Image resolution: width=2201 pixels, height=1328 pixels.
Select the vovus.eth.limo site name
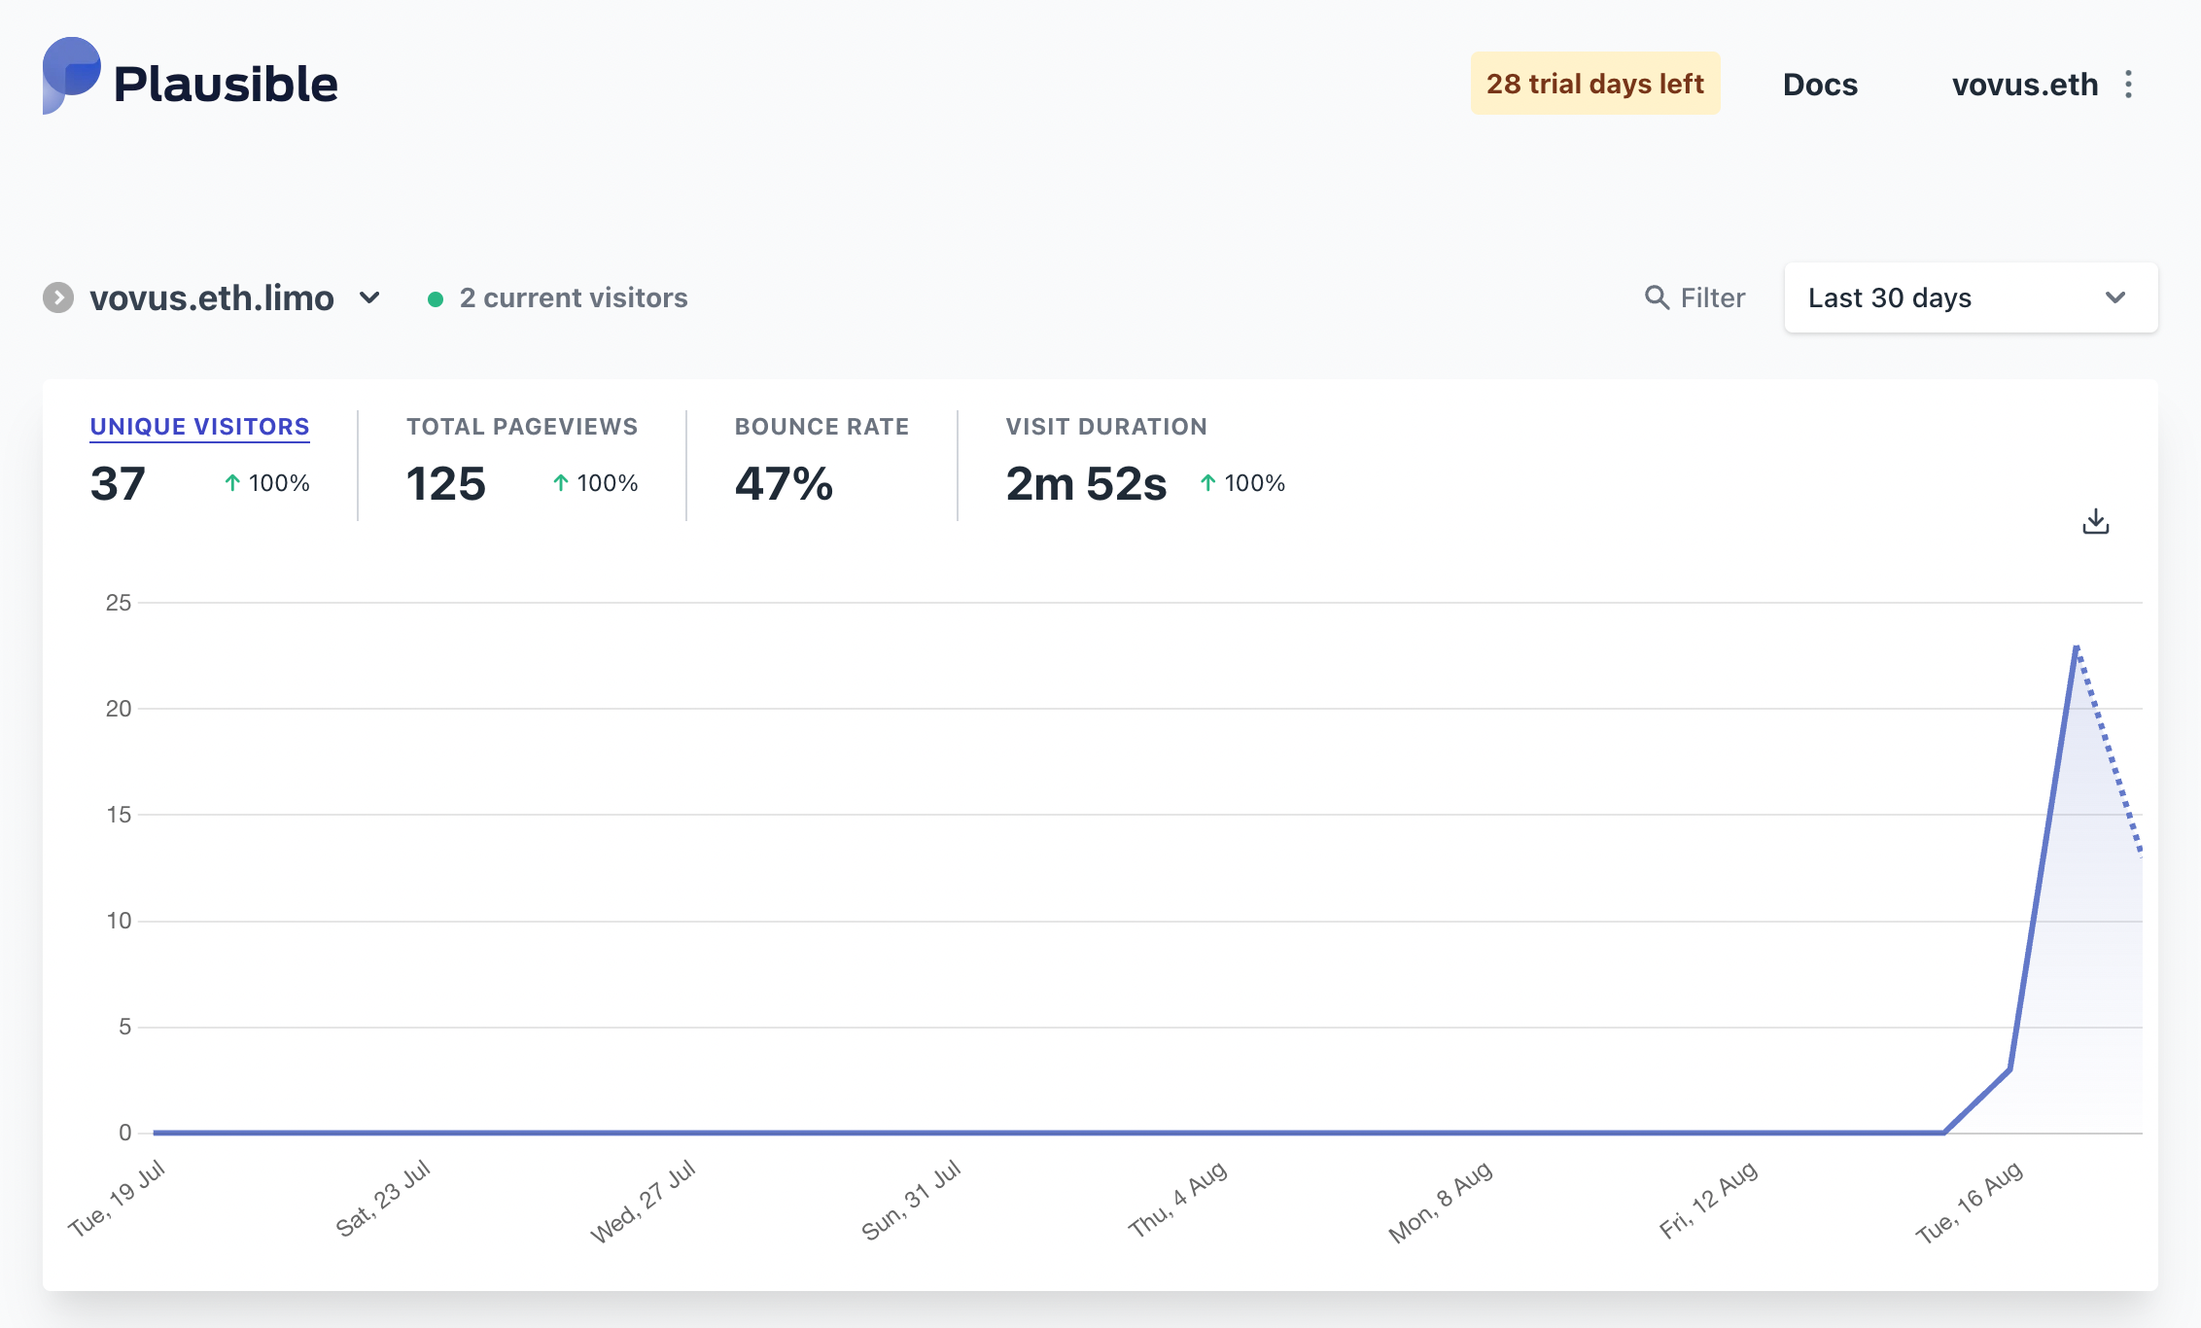[212, 297]
